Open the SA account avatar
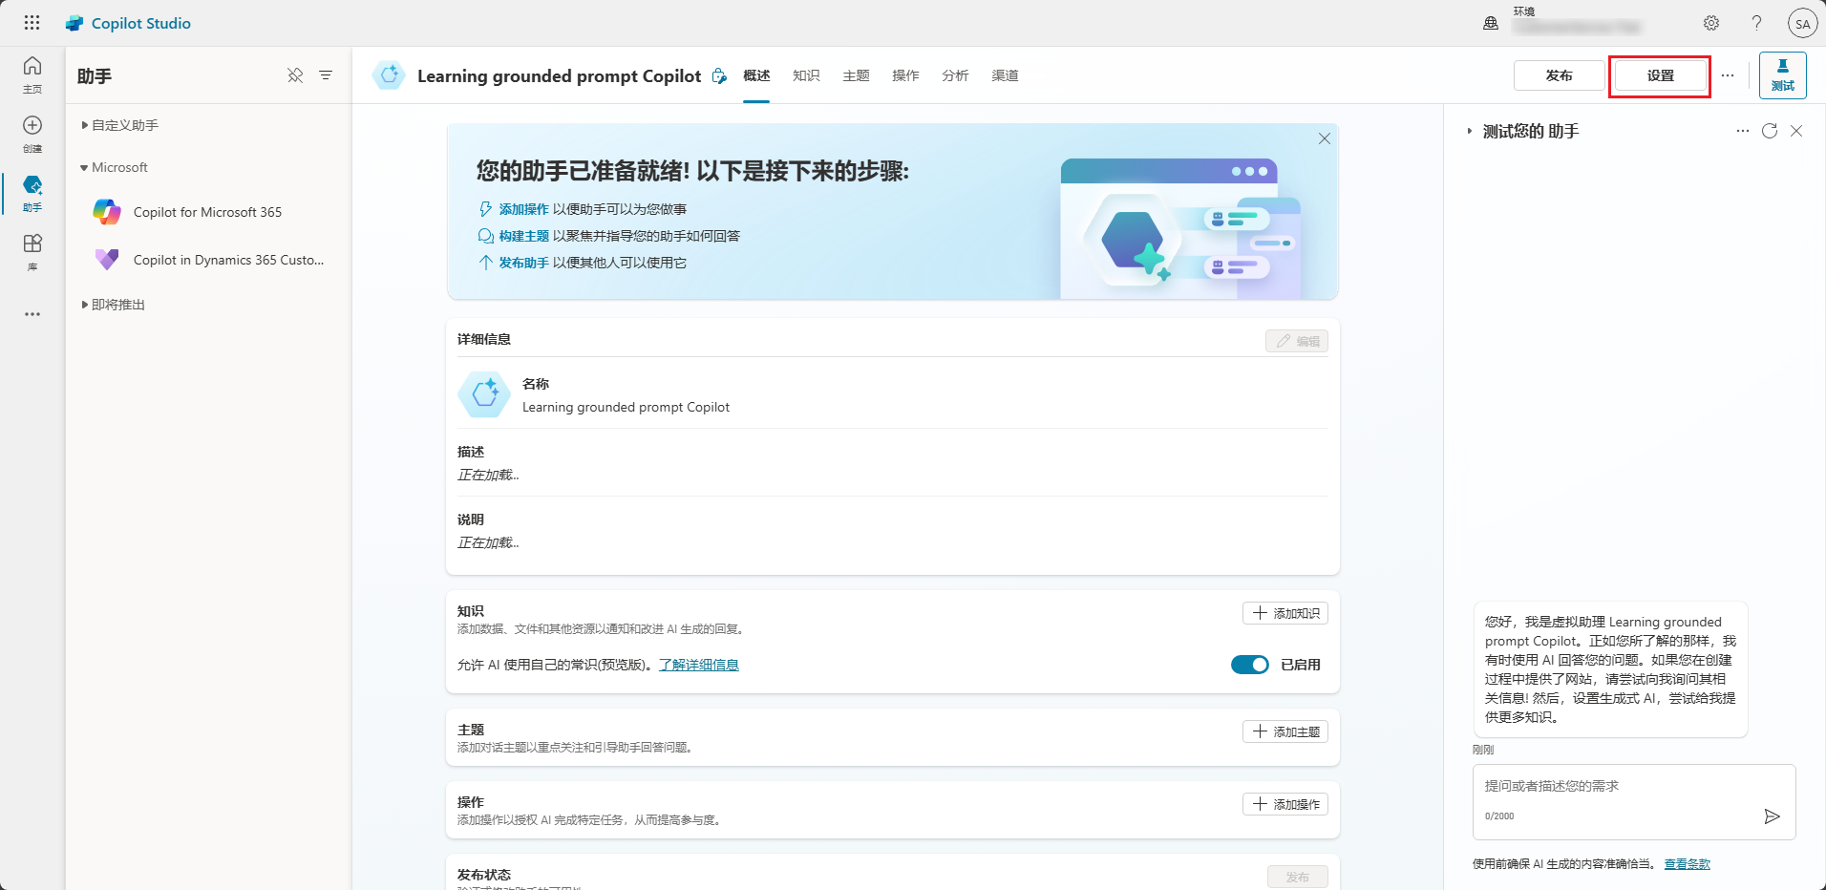1826x890 pixels. tap(1802, 23)
